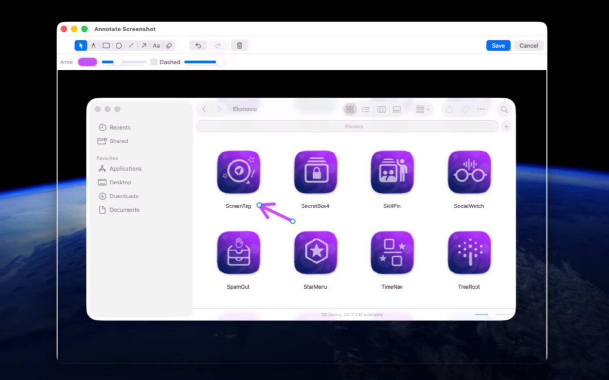Select the straight line tool
Viewport: 609px width, 380px height.
click(x=131, y=46)
